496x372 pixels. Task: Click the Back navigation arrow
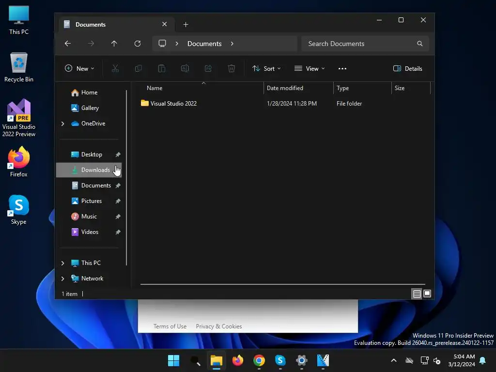pyautogui.click(x=68, y=44)
